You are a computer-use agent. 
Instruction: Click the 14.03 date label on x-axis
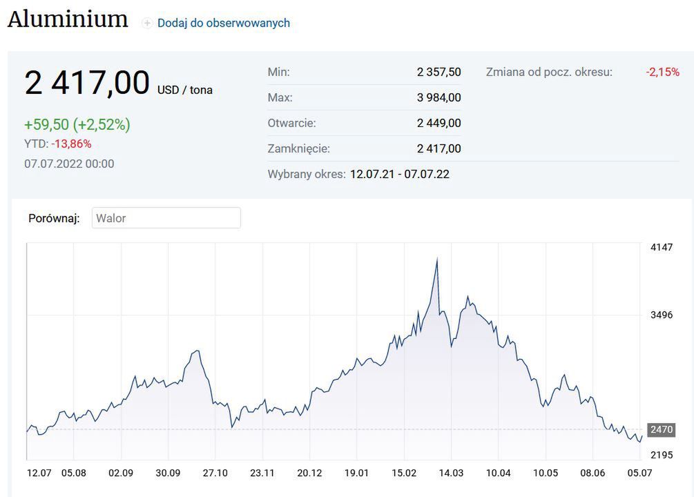[x=451, y=473]
